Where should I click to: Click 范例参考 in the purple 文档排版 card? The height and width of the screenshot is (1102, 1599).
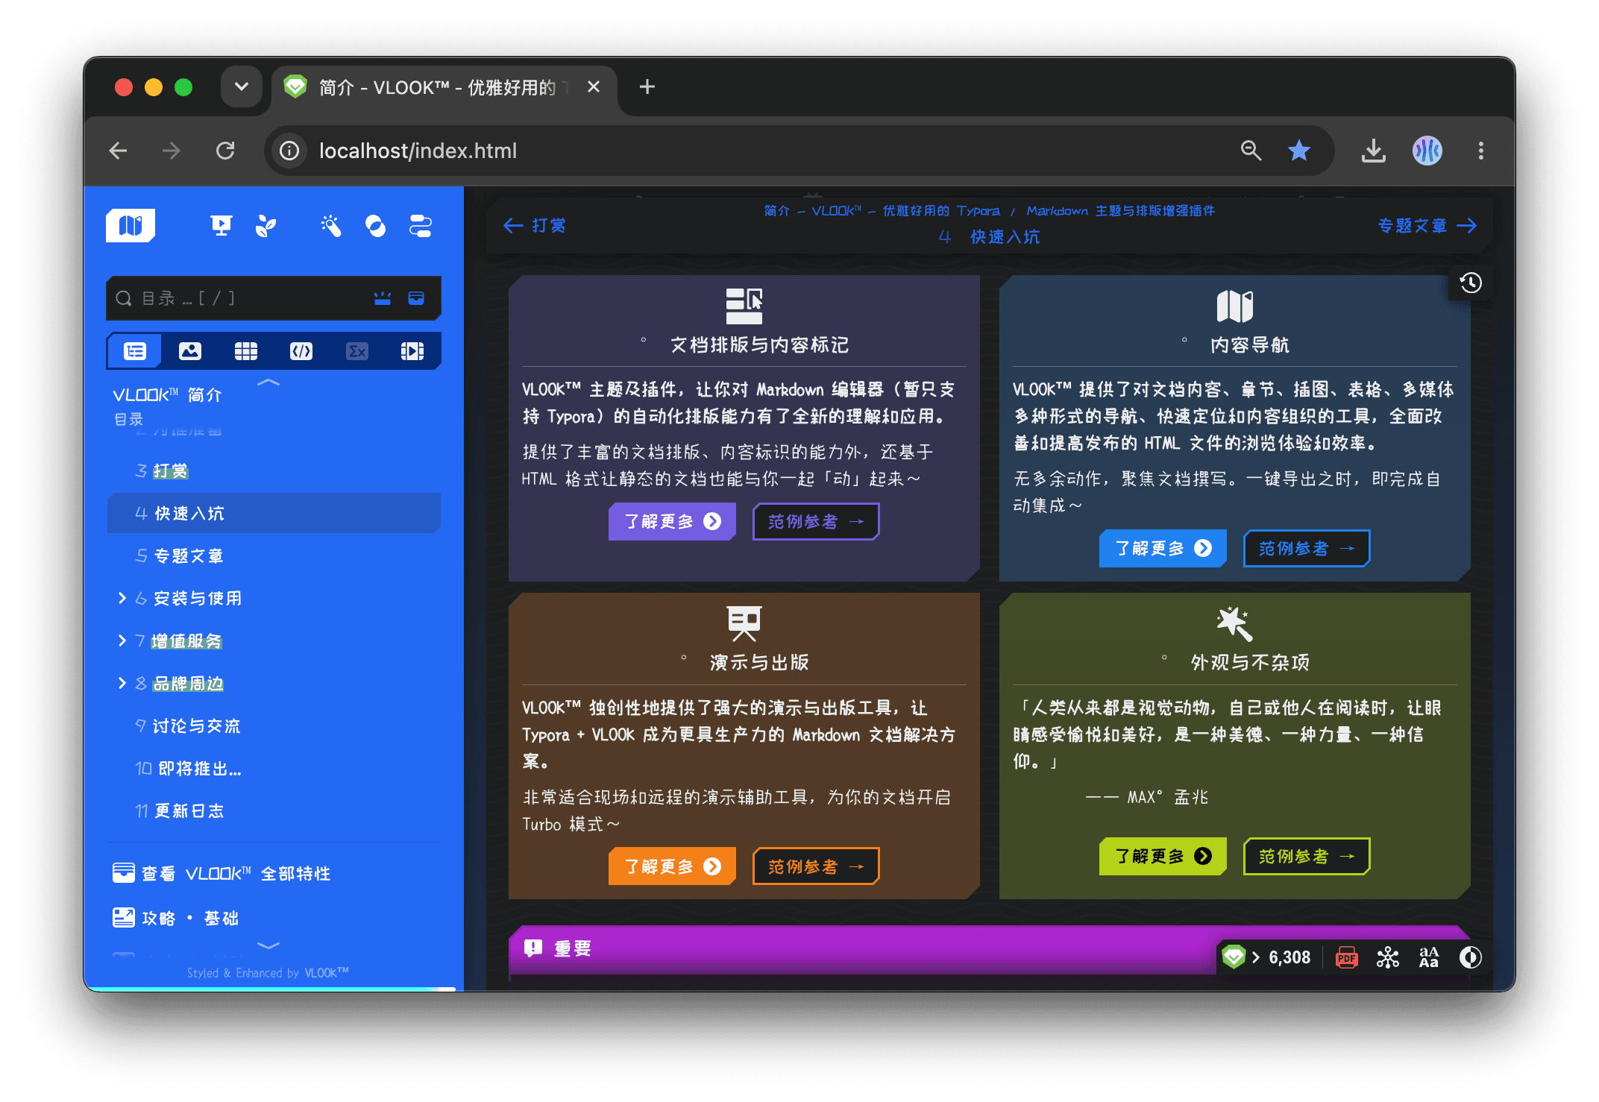click(816, 521)
